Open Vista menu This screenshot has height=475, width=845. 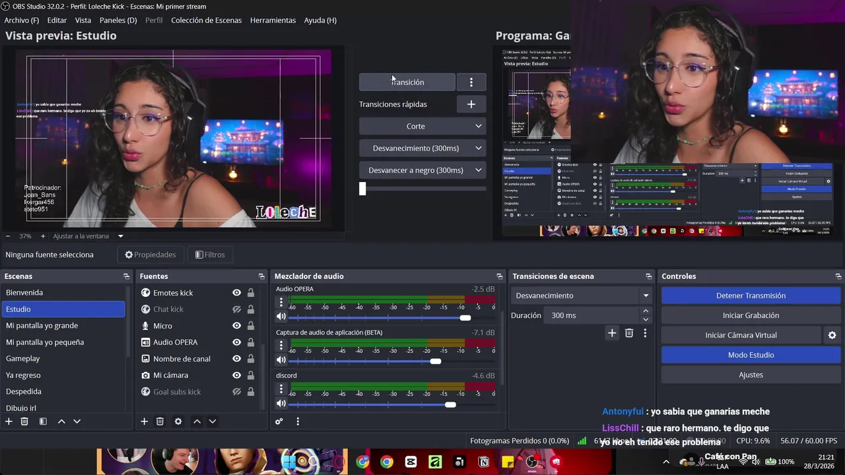click(x=83, y=20)
